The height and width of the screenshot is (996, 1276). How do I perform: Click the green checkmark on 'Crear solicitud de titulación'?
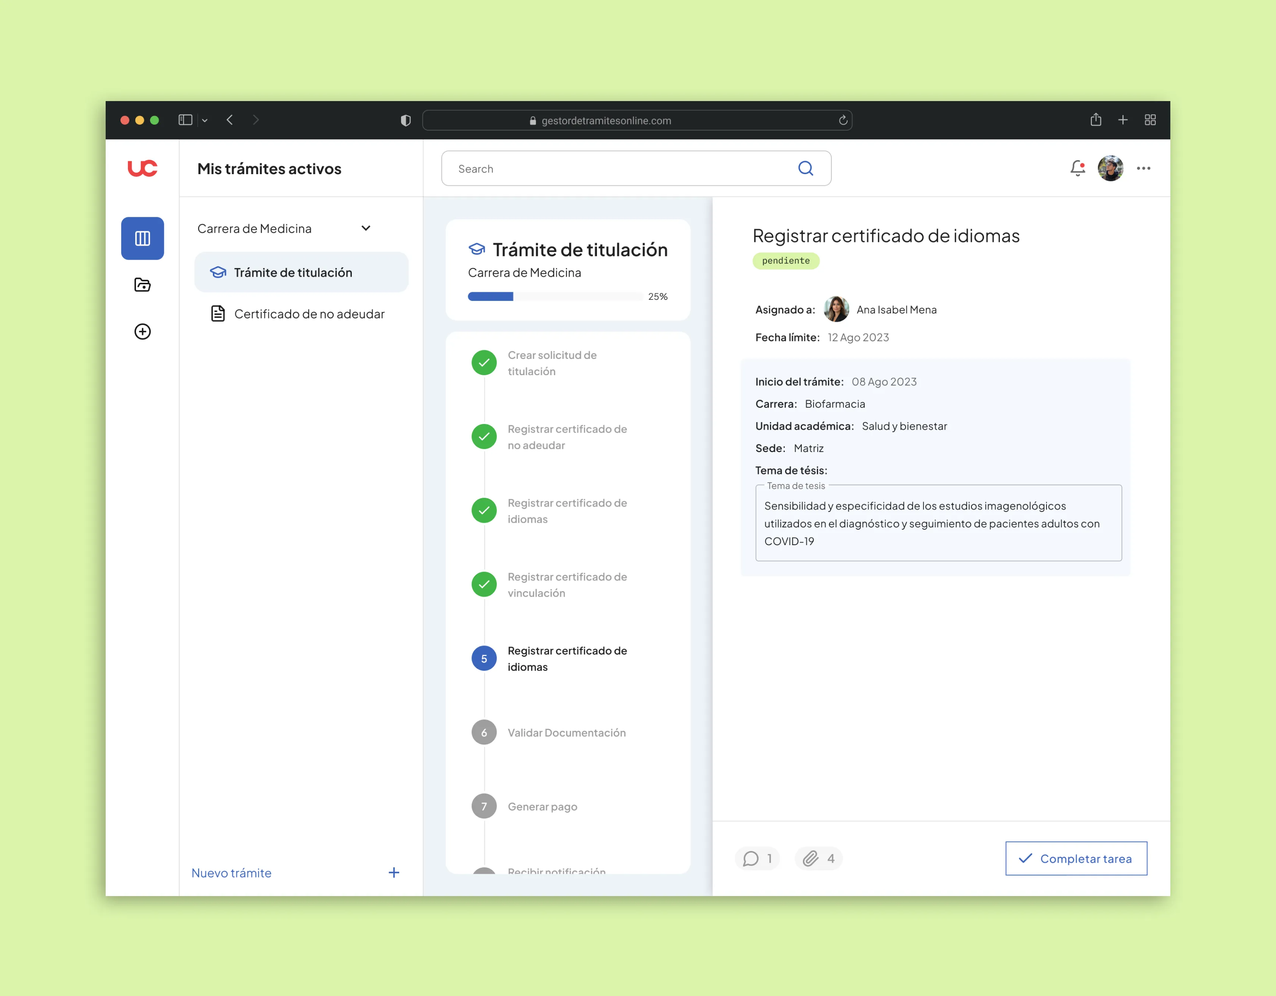pyautogui.click(x=484, y=363)
